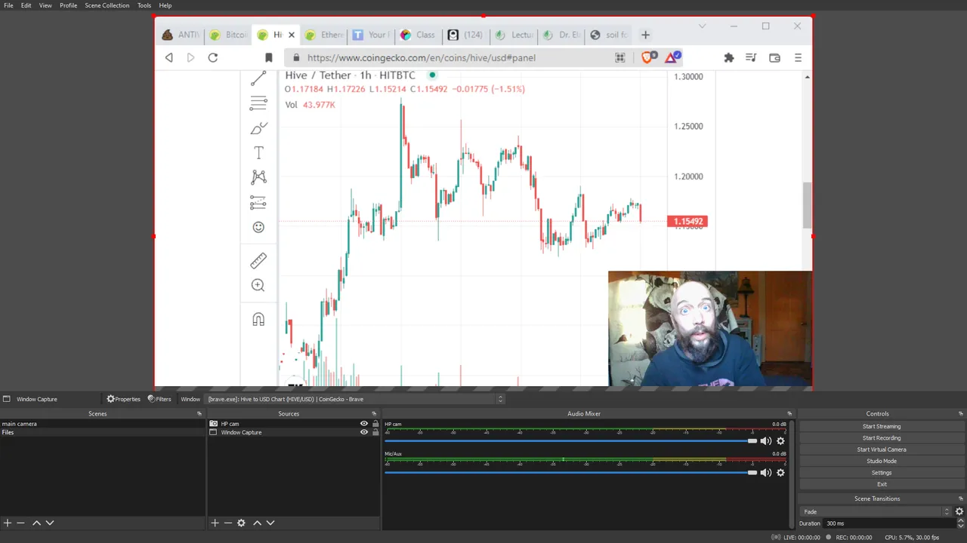Add a new source with plus button
This screenshot has width=967, height=543.
click(x=215, y=523)
